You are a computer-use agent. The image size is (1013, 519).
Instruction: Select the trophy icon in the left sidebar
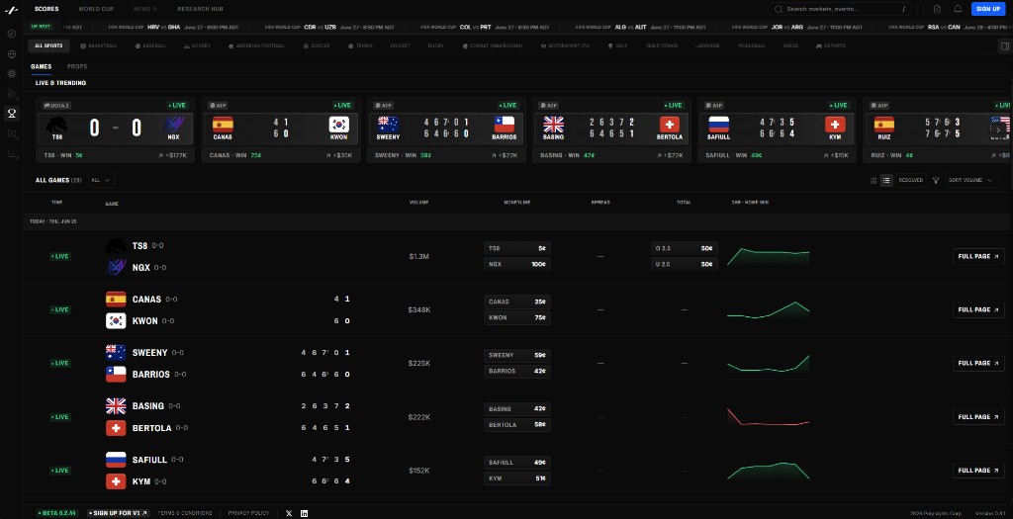coord(12,114)
